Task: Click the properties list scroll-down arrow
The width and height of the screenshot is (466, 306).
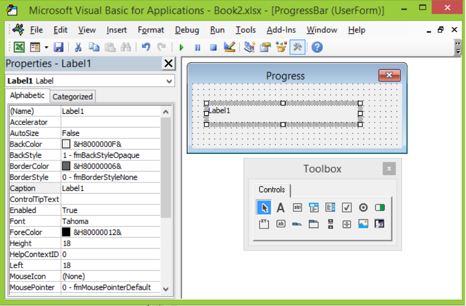Action: pyautogui.click(x=166, y=289)
